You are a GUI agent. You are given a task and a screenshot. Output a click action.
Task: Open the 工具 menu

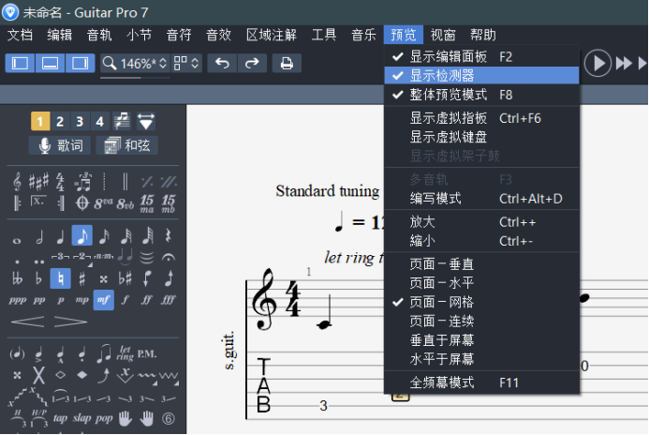pos(324,35)
